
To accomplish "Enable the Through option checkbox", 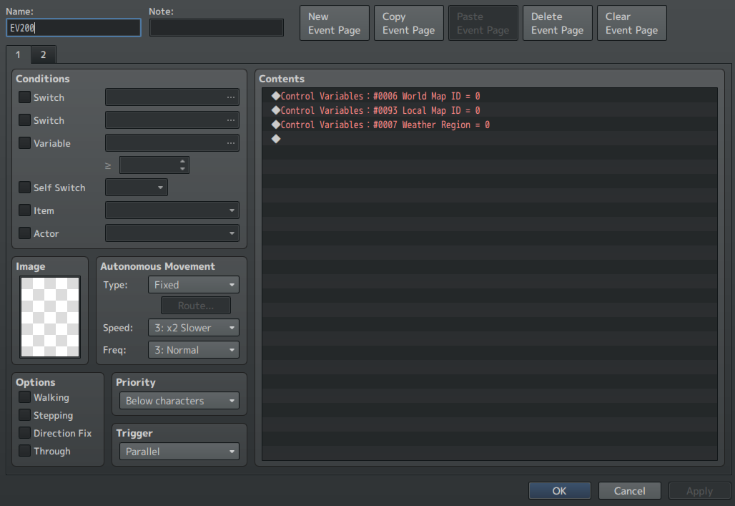I will point(25,451).
